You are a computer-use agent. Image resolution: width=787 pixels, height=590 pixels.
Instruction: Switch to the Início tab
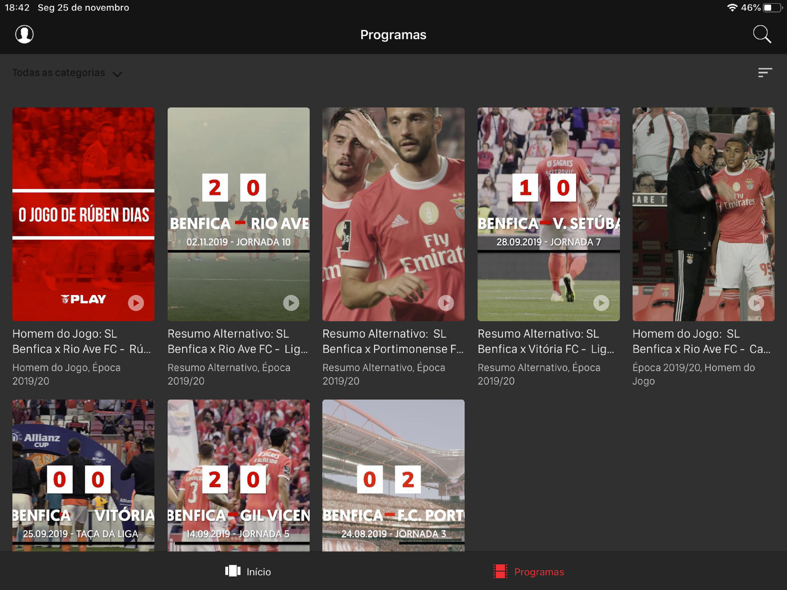[x=259, y=572]
